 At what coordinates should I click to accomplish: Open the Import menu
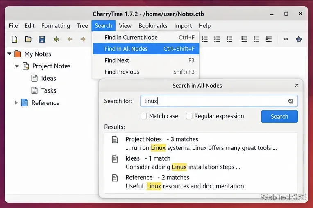pos(183,26)
